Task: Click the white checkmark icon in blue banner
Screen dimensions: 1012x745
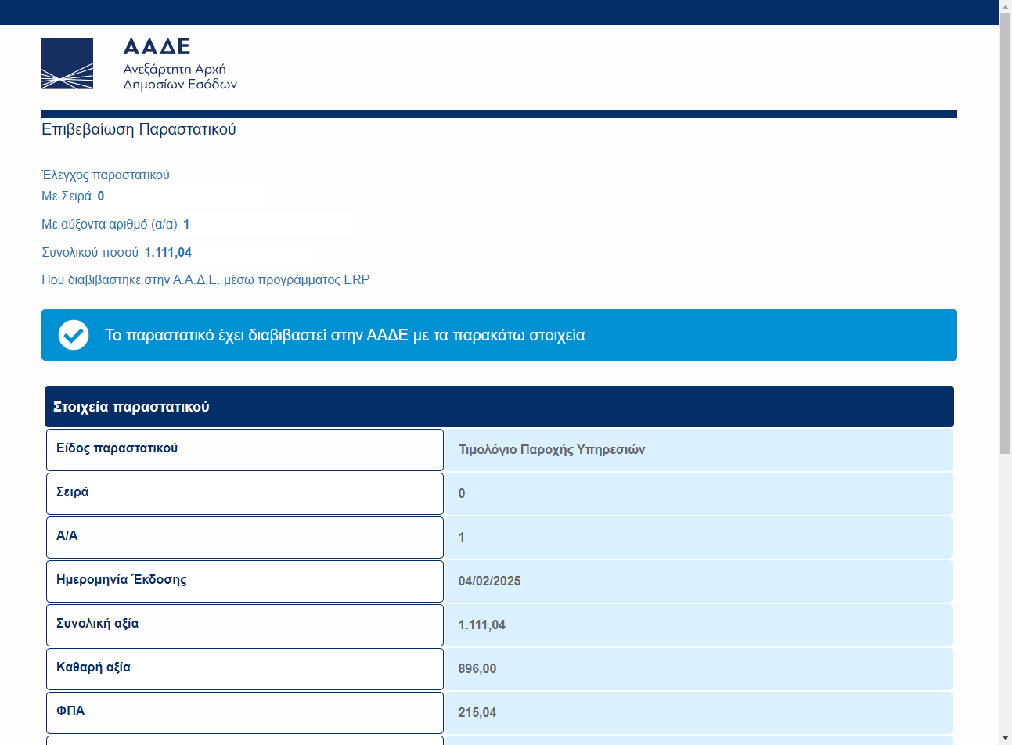Action: pos(74,335)
